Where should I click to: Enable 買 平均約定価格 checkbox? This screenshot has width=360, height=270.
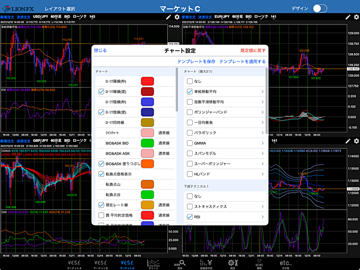pos(101,215)
